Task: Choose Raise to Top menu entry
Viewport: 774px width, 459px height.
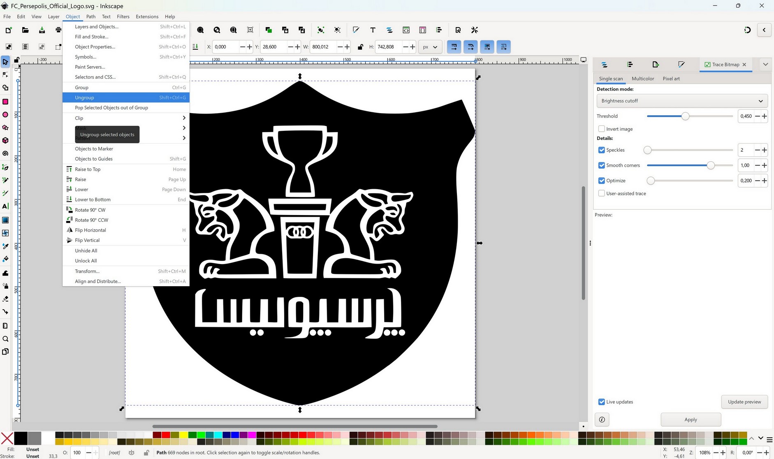Action: click(x=126, y=169)
